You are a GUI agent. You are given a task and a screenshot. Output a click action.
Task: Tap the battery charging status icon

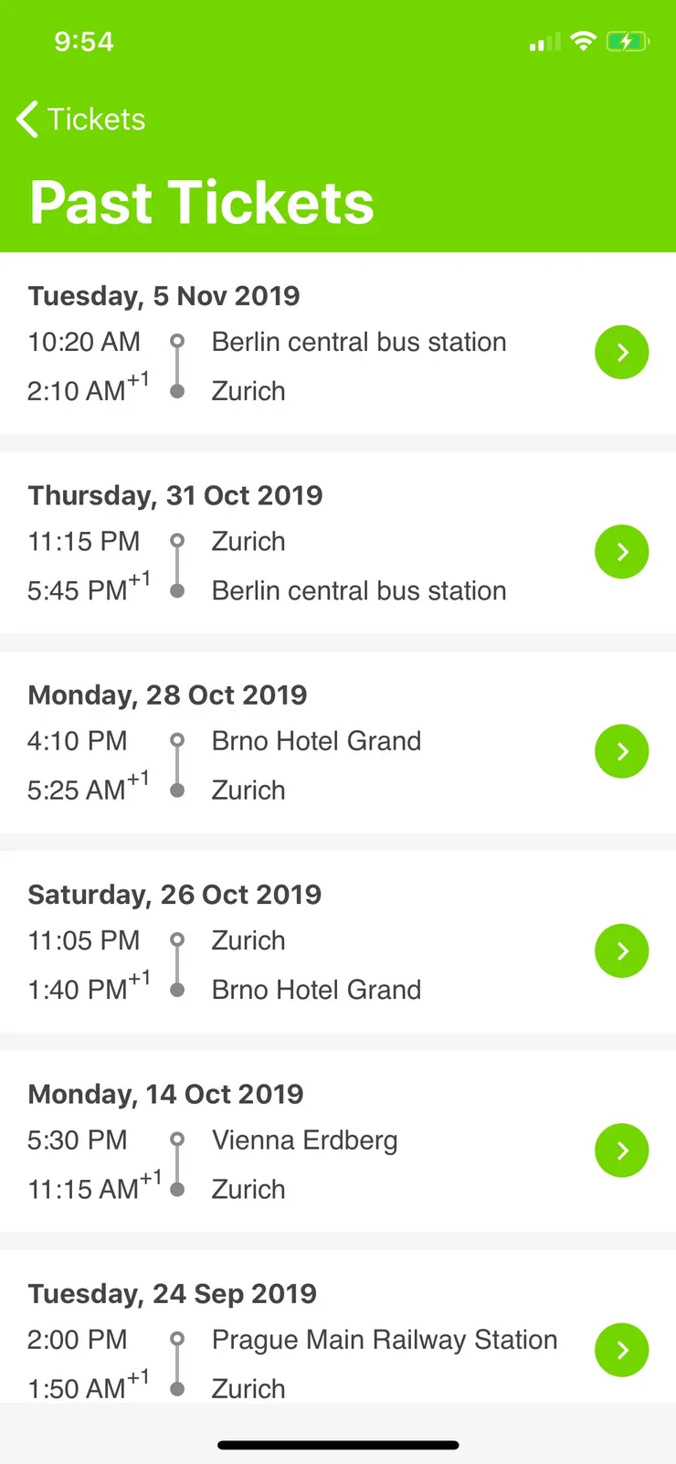628,41
